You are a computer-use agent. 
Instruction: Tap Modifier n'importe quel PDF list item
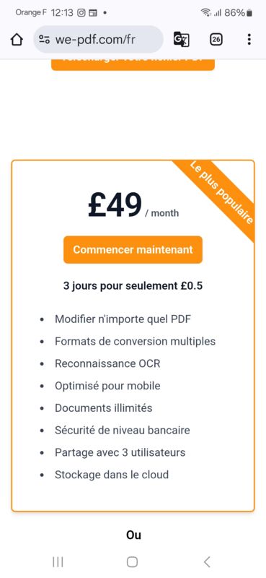click(x=123, y=319)
